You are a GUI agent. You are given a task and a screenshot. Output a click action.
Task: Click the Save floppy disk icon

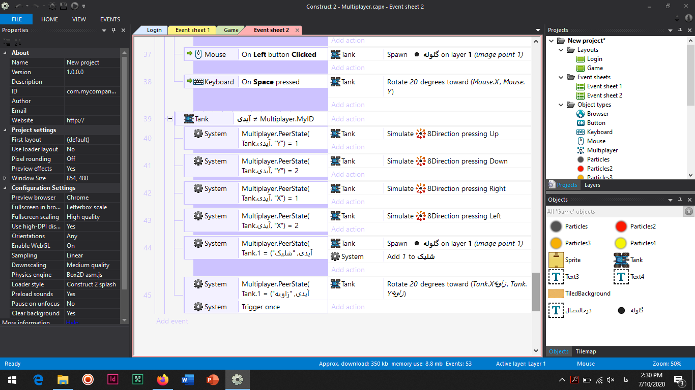pos(64,6)
